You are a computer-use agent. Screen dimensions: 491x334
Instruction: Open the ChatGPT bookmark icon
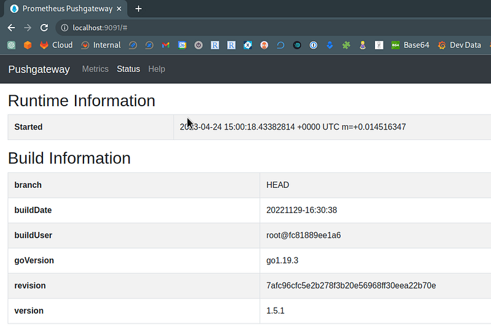point(11,45)
